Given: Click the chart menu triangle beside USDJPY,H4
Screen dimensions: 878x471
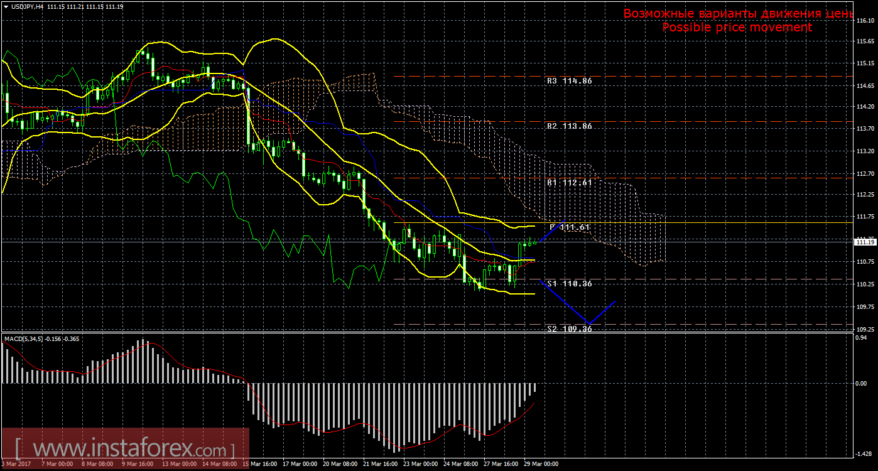Looking at the screenshot, I should point(6,6).
